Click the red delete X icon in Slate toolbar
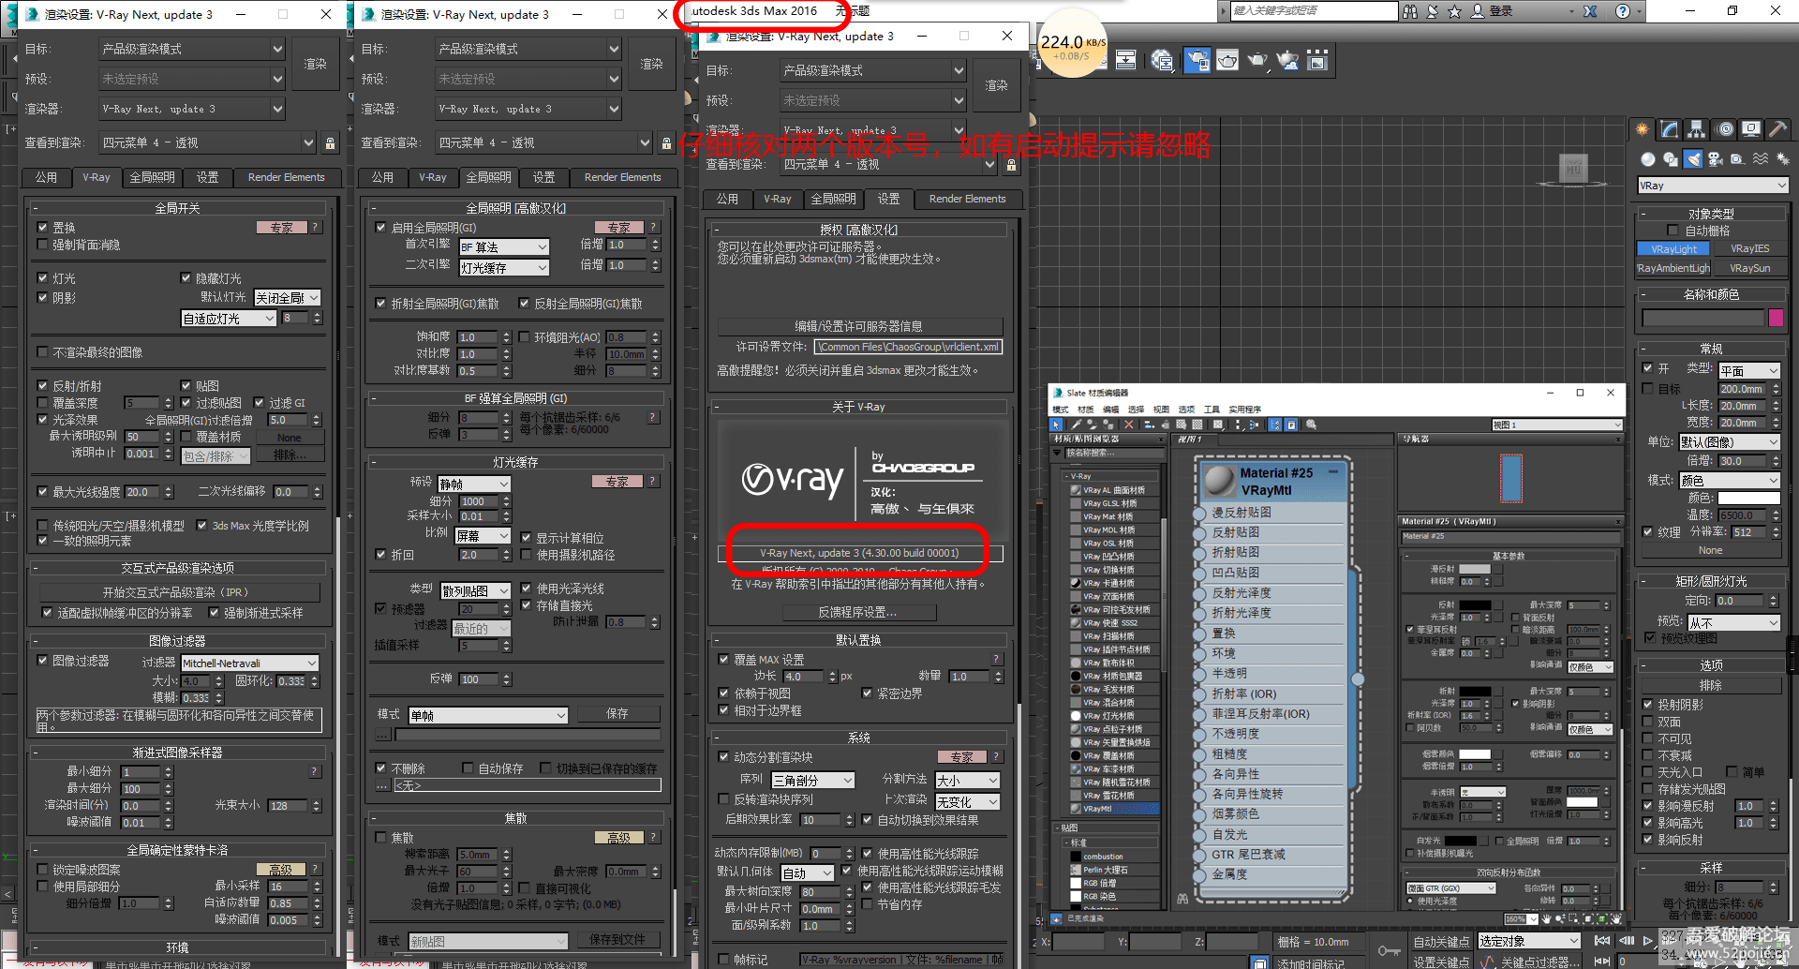The width and height of the screenshot is (1799, 969). 1128,425
